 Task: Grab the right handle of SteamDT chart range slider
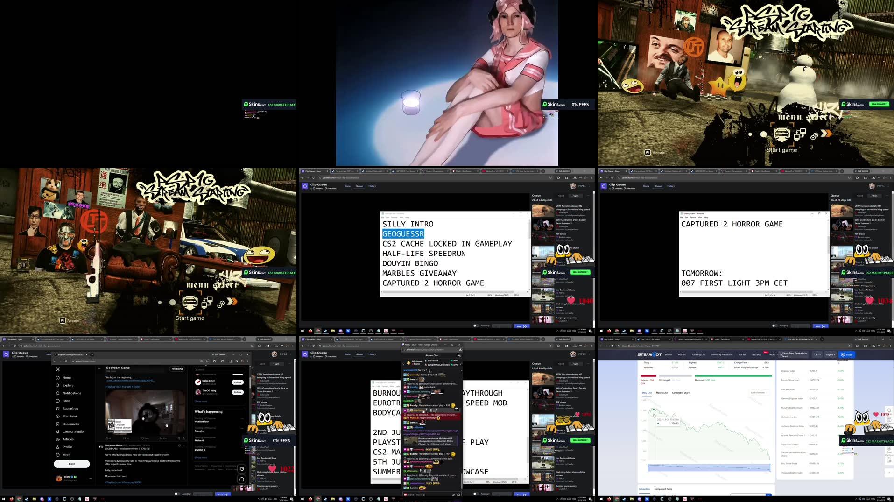770,467
